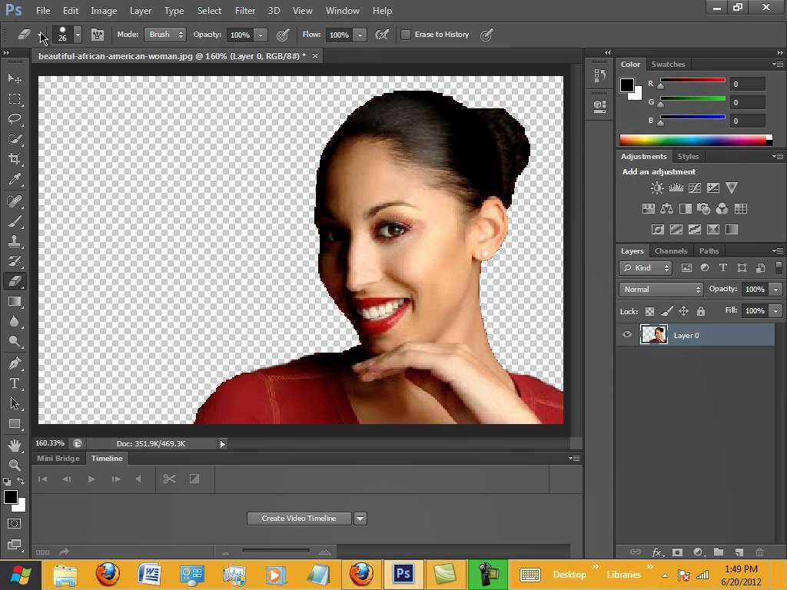Toggle the brush panel button
Viewport: 787px width, 590px height.
click(98, 35)
